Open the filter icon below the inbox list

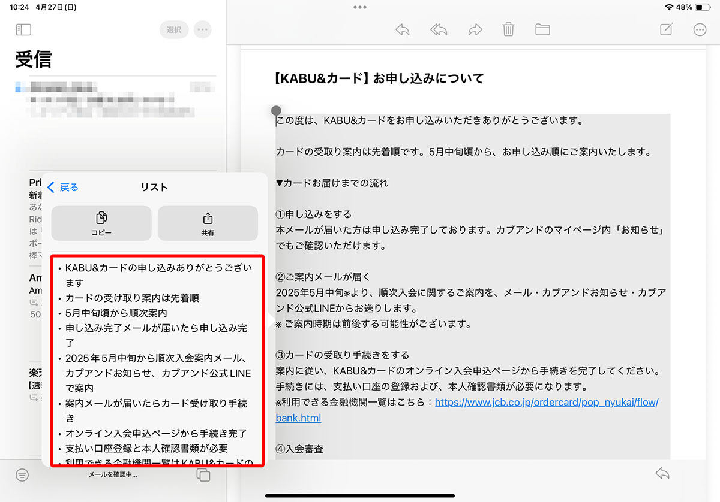click(x=22, y=475)
